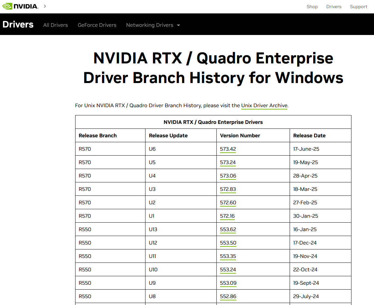Open driver version 553.50
The image size is (374, 305).
[228, 243]
